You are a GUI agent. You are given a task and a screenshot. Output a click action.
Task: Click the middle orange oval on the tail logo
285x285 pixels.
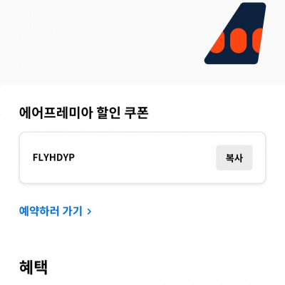pos(238,41)
